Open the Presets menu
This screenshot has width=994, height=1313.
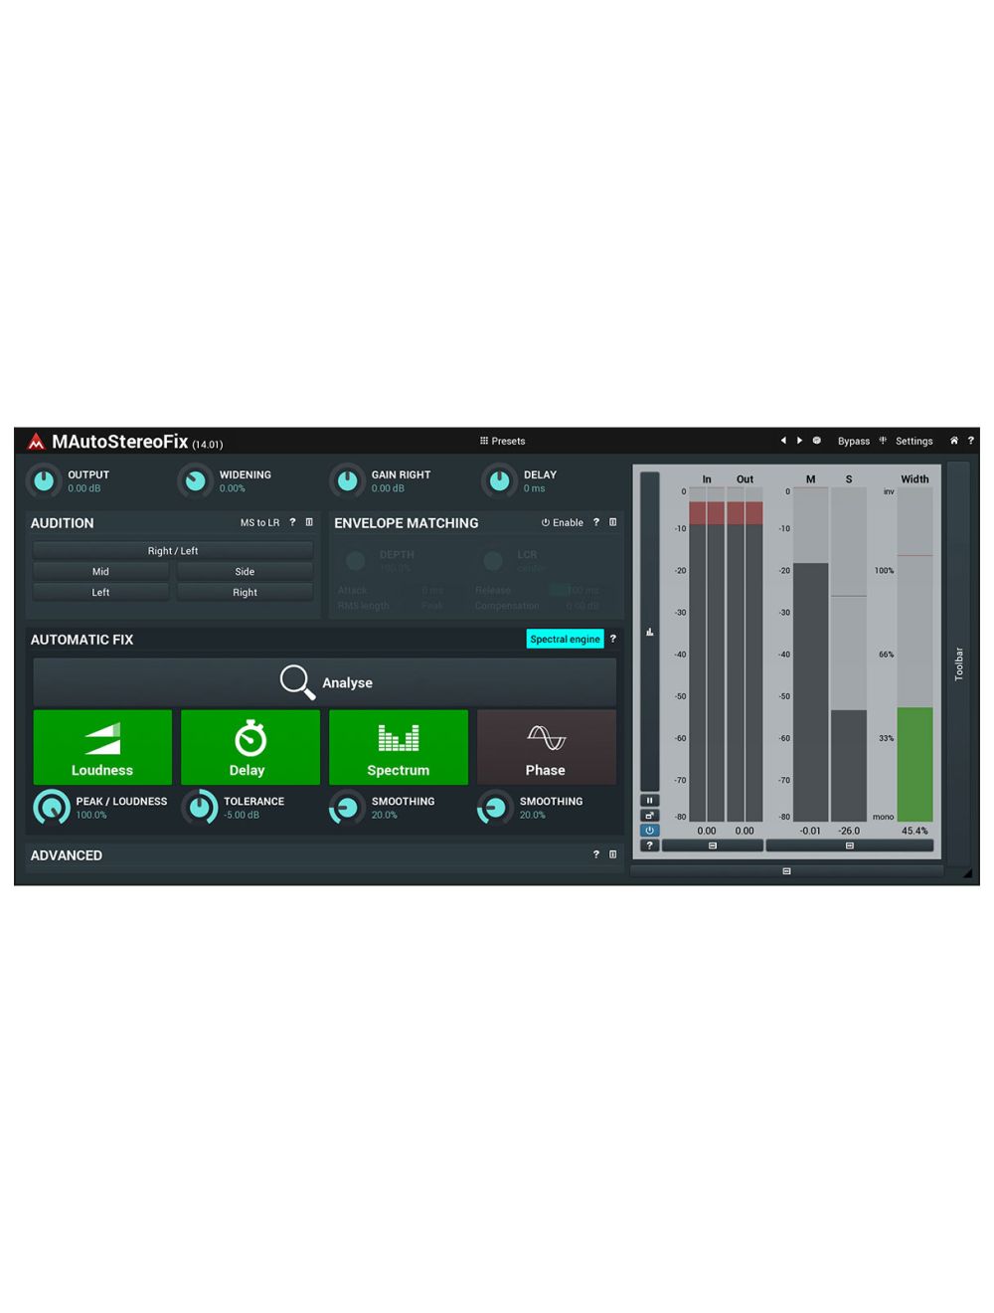(x=502, y=441)
